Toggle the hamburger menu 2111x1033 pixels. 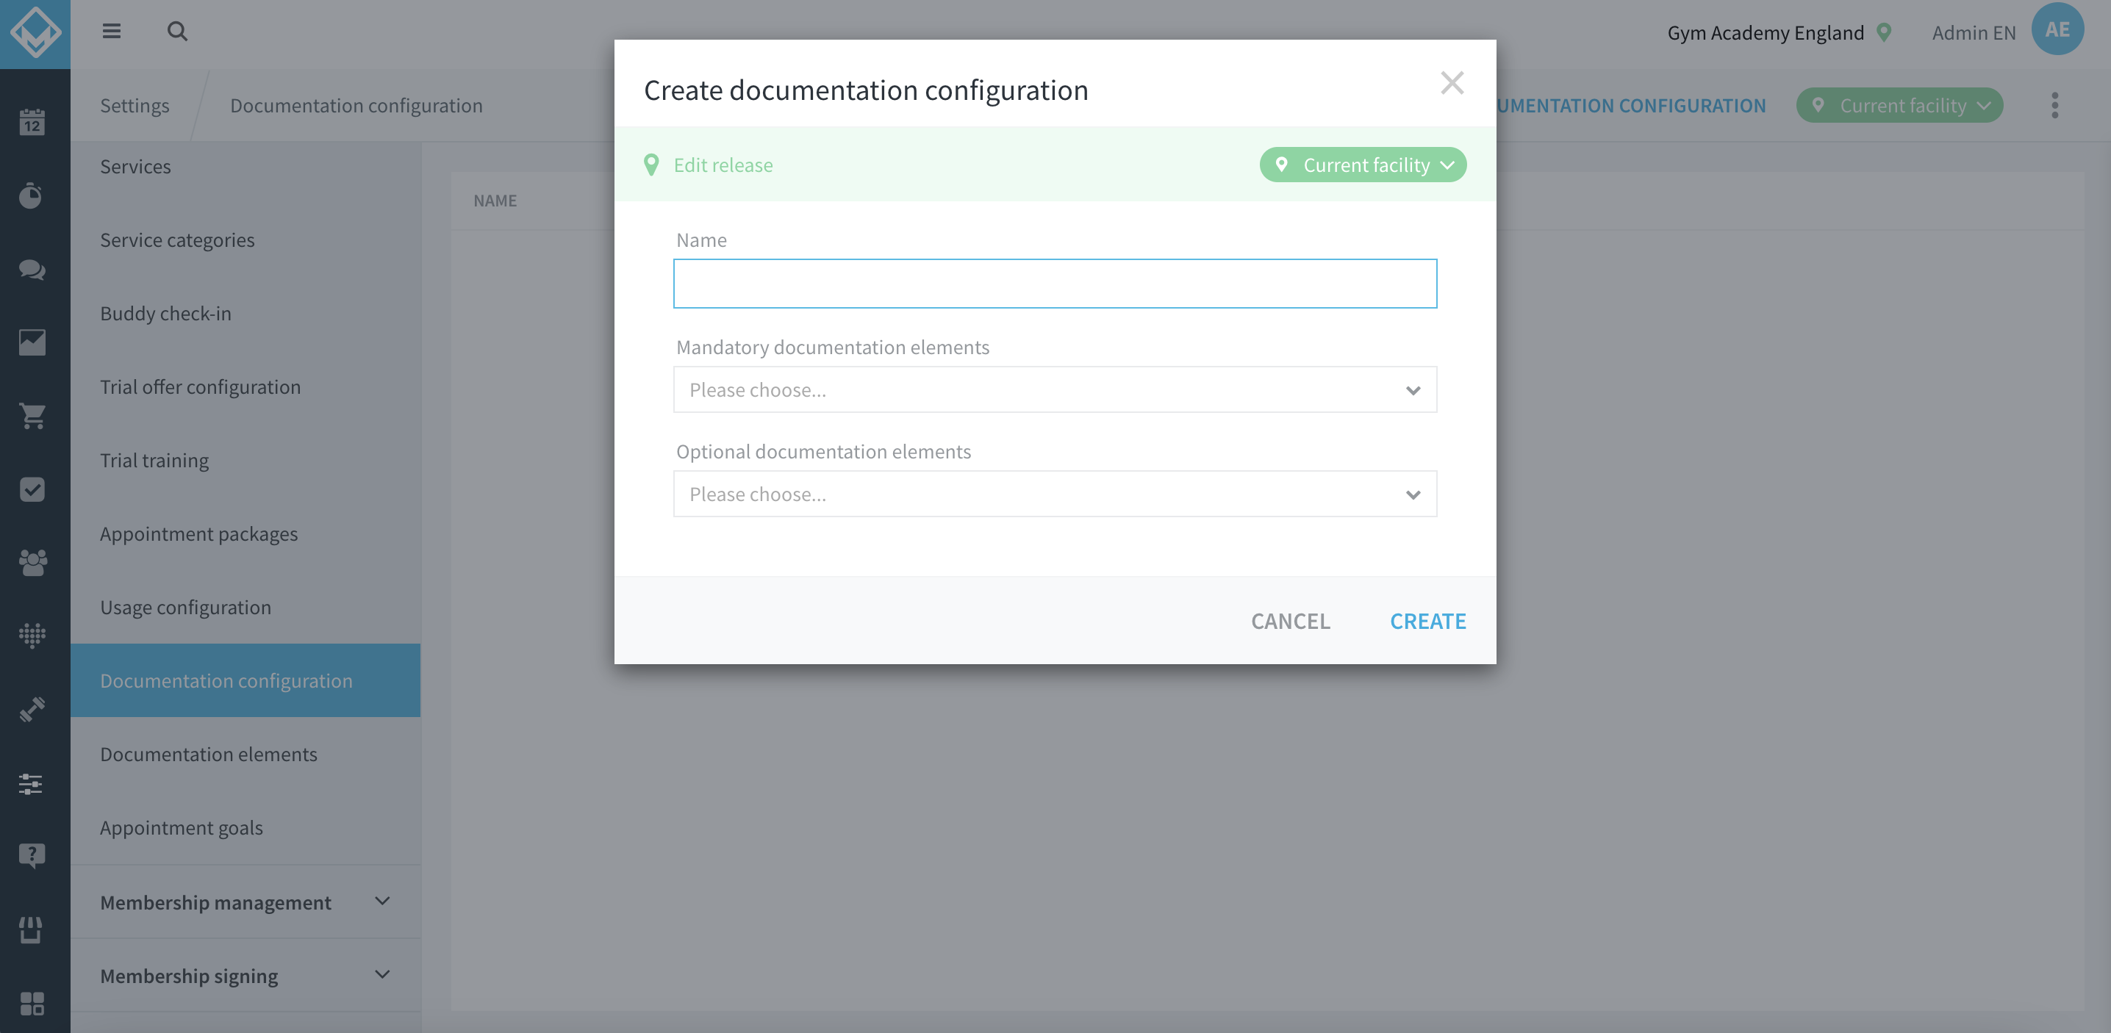pyautogui.click(x=112, y=31)
